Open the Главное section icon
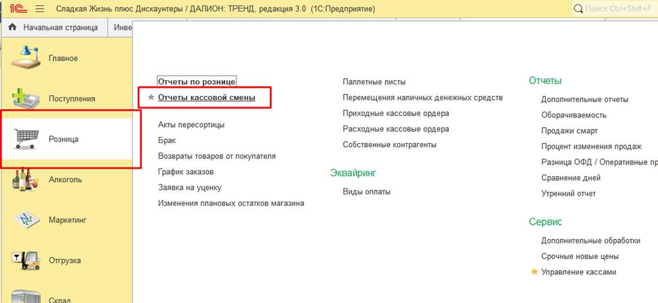Viewport: 658px width, 303px height. click(26, 57)
